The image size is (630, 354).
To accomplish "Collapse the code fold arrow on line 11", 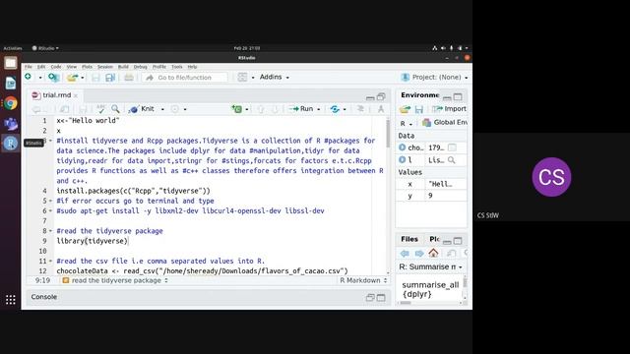I will tap(50, 261).
